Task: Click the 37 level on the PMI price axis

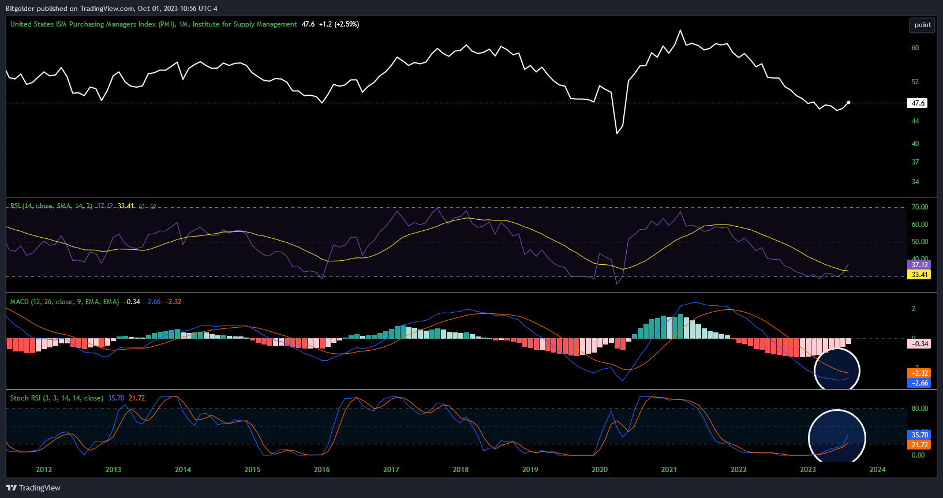Action: coord(915,162)
